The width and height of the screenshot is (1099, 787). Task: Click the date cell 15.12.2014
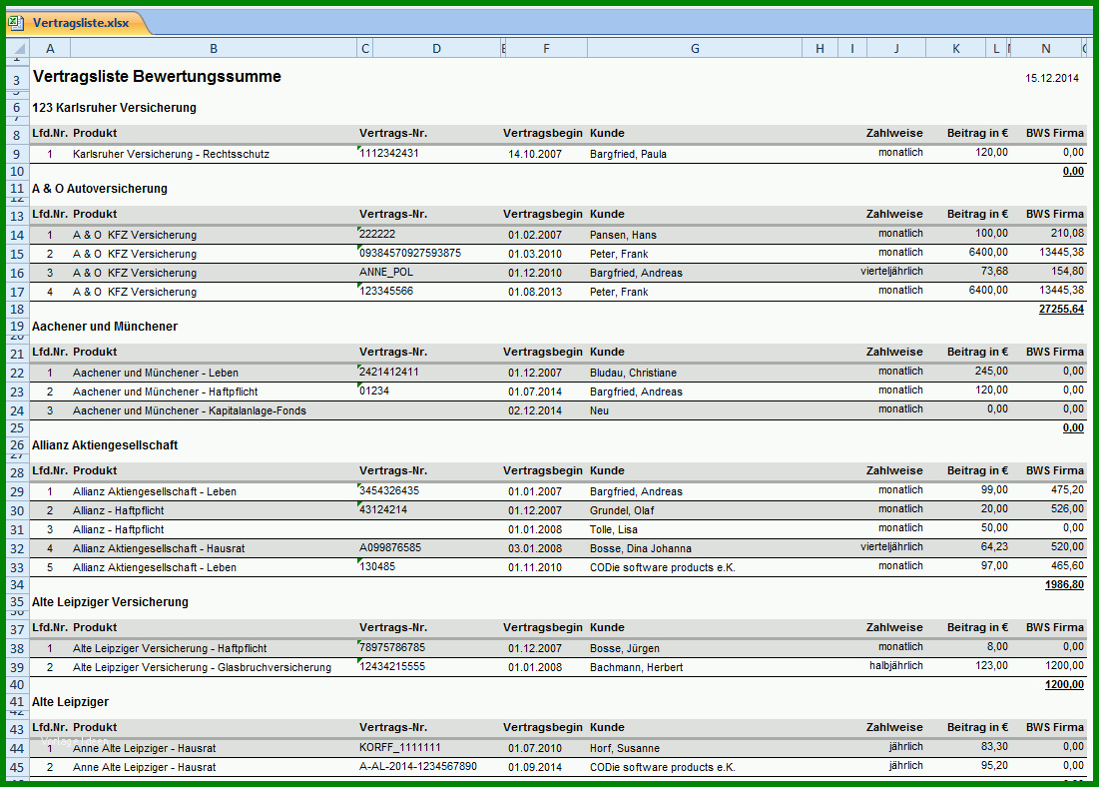tap(1052, 78)
